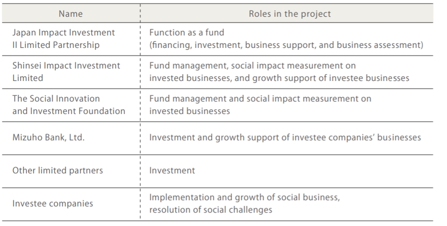Click the 'invested businesses' line in Foundation row
The image size is (447, 226).
[189, 111]
